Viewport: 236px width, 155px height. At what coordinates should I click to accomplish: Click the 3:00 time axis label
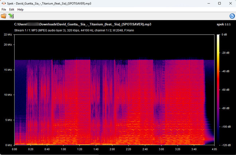[161, 149]
